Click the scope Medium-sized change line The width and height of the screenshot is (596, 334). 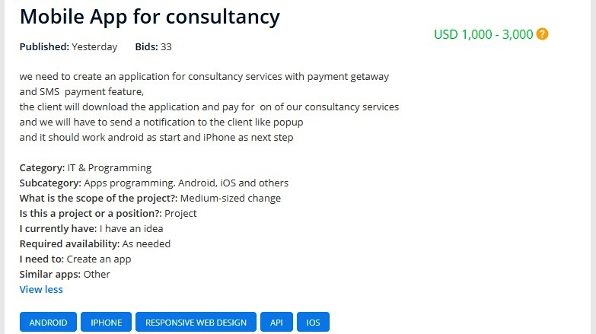click(x=150, y=198)
